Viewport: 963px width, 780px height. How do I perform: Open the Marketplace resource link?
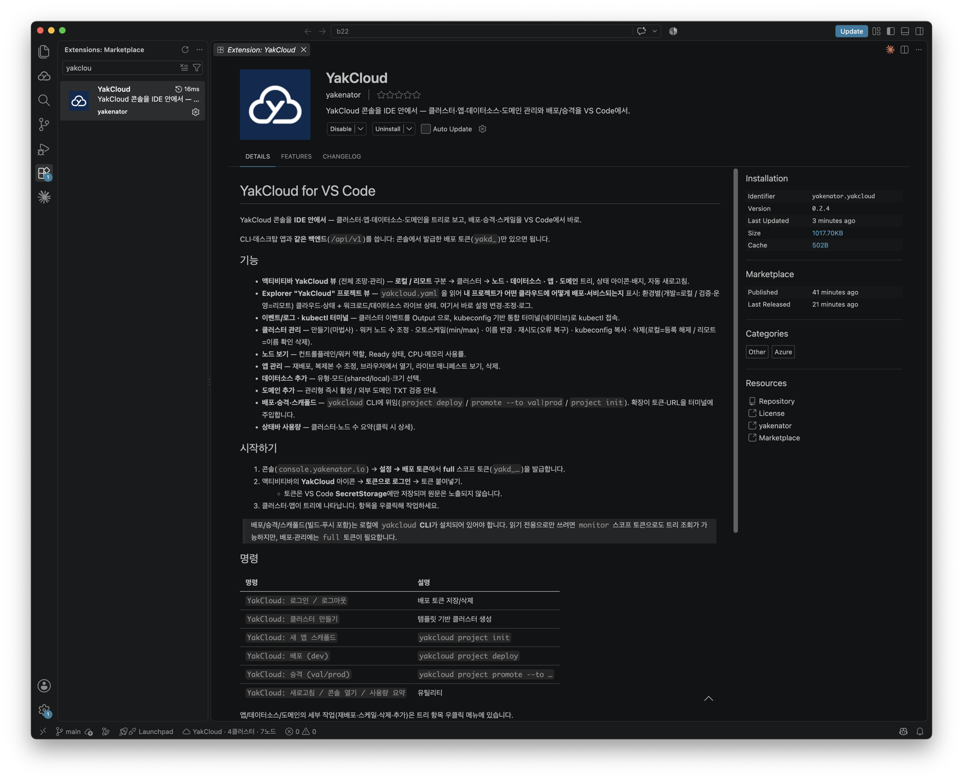(779, 437)
